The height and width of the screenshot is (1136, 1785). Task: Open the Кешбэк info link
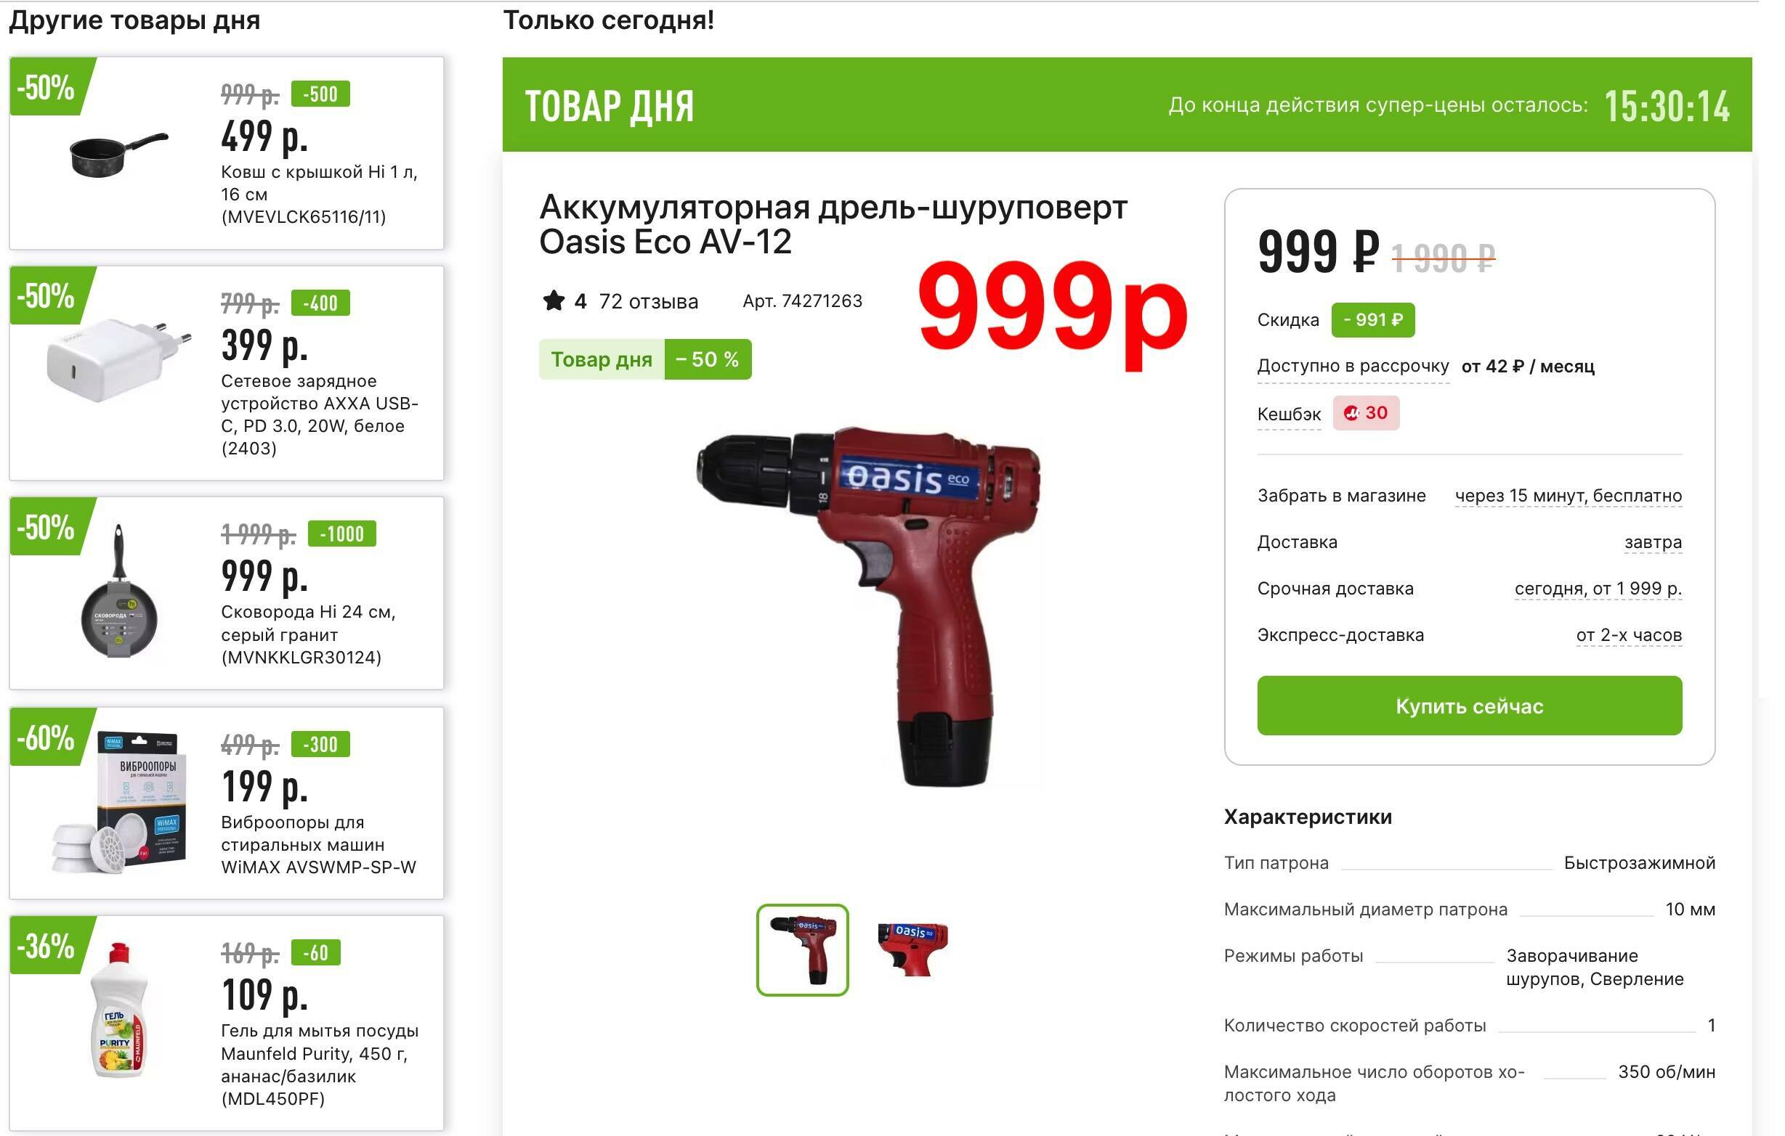coord(1288,414)
